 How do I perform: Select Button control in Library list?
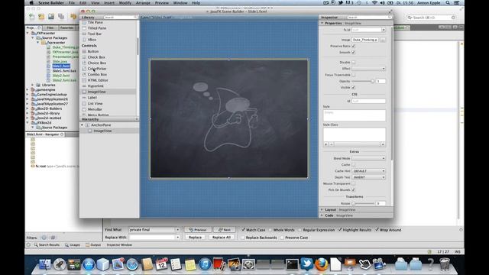93,51
